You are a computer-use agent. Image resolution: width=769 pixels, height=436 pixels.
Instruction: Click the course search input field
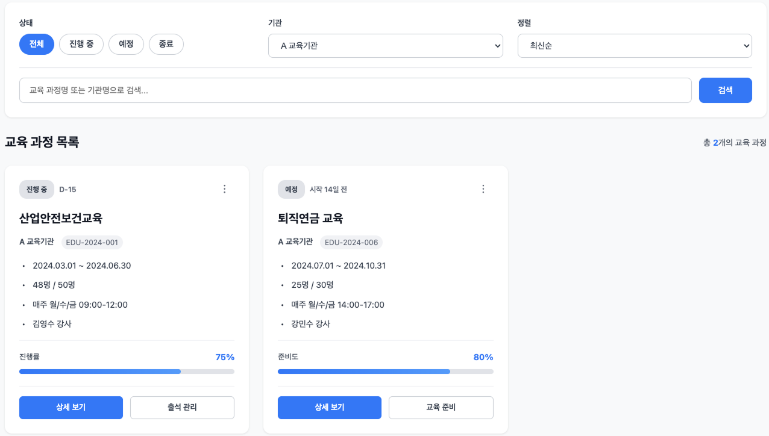point(356,90)
